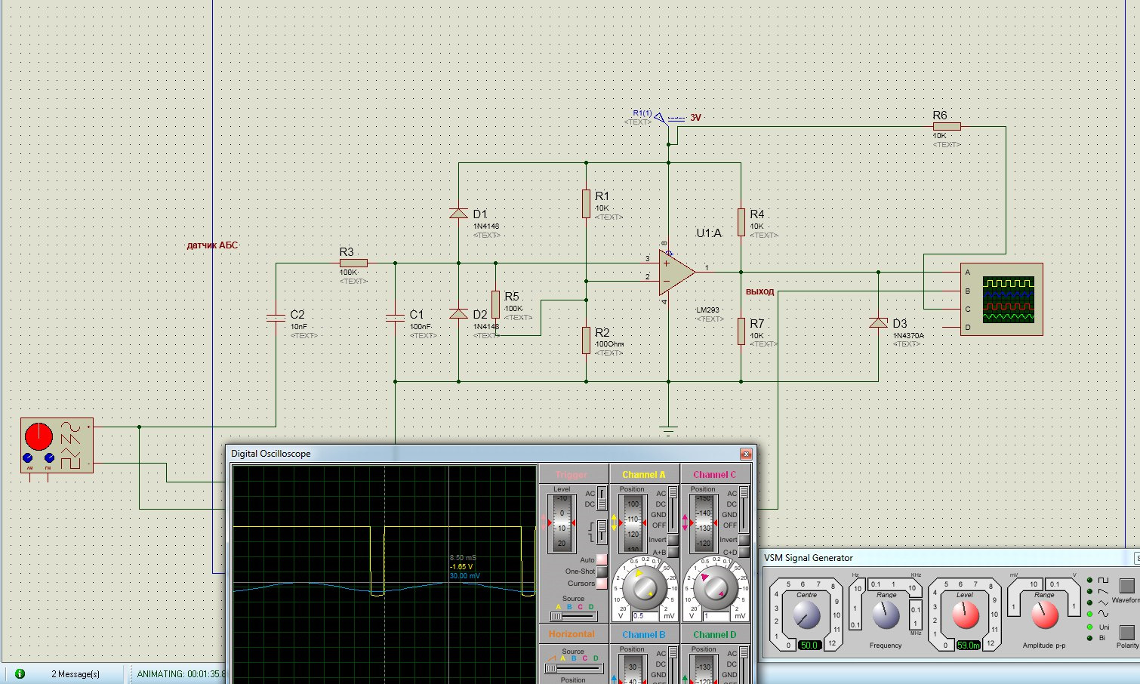Toggle the oscilloscope trigger Auto button
1140x684 pixels.
pos(602,560)
